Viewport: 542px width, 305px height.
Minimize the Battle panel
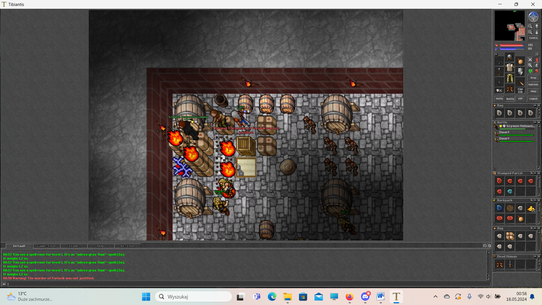click(535, 122)
